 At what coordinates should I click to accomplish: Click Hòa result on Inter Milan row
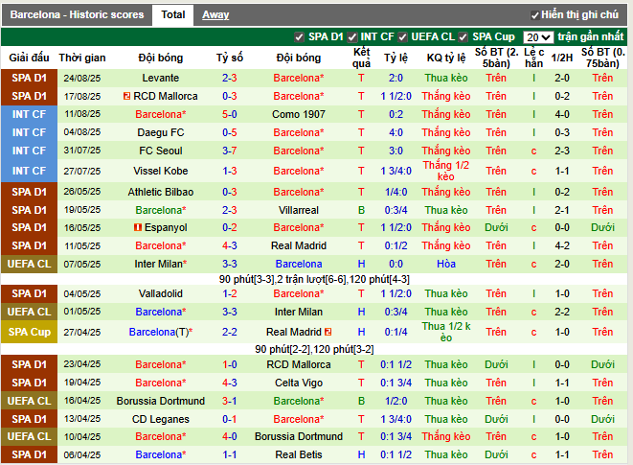point(446,264)
